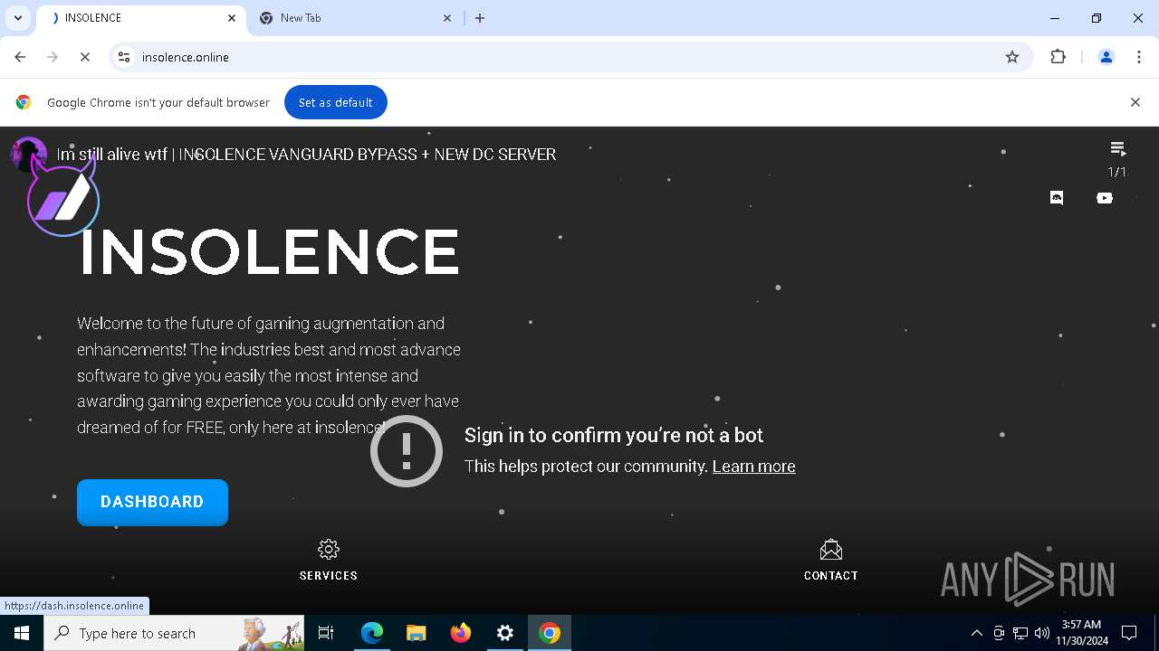
Task: Click the taskbar search box
Action: click(x=174, y=633)
